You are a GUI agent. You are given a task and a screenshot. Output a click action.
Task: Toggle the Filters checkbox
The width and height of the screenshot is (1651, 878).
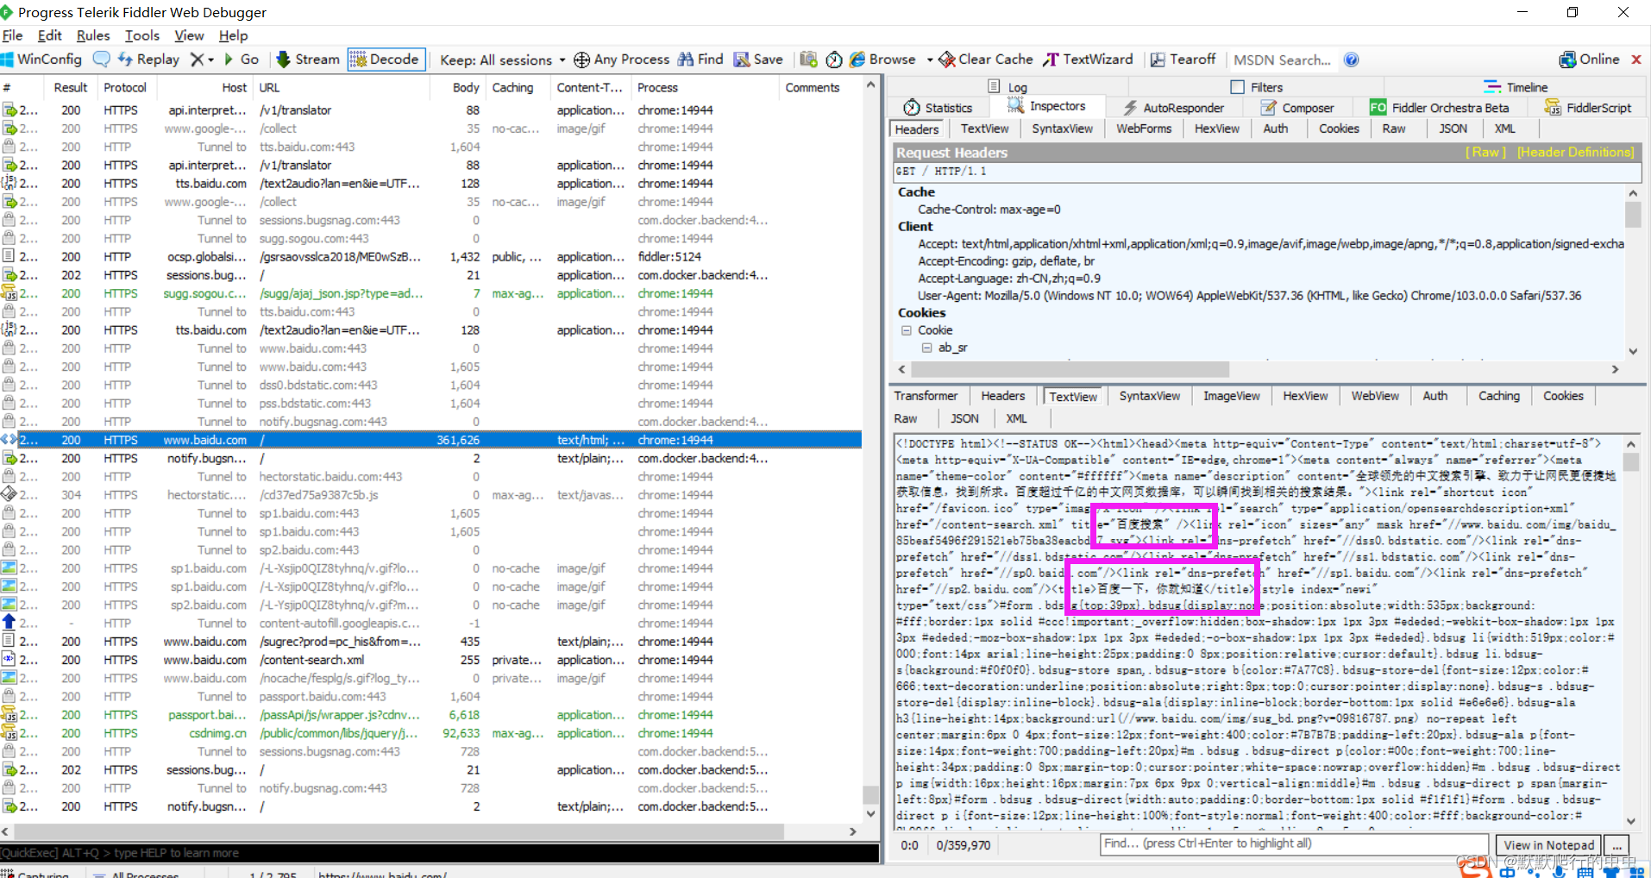coord(1237,87)
